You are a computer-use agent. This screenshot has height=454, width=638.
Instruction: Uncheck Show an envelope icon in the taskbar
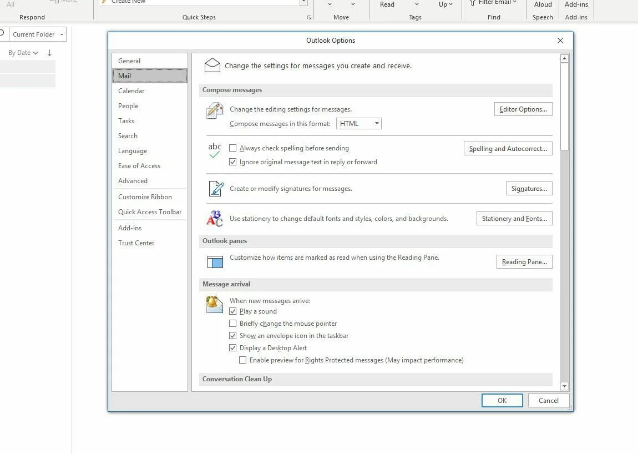[x=233, y=336]
